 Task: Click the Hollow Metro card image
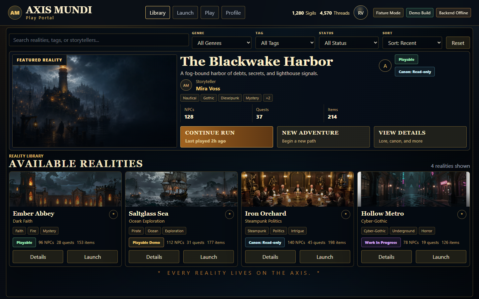click(x=413, y=189)
